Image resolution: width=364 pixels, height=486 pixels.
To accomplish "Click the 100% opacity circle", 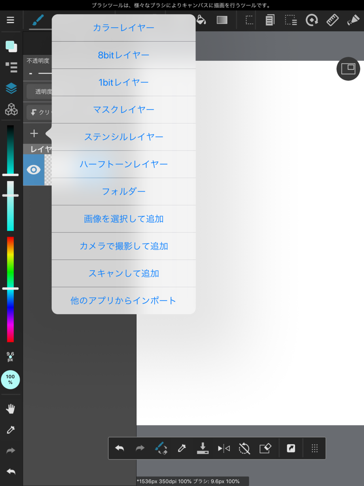I will tap(11, 379).
